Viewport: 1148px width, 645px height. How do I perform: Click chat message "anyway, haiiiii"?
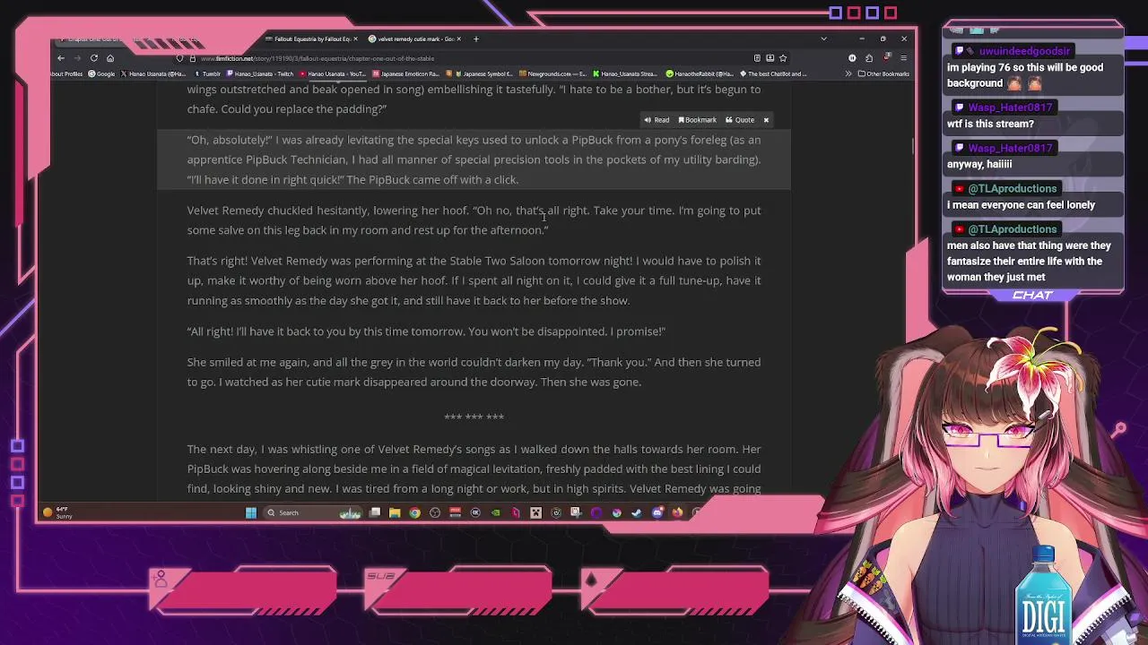[979, 164]
